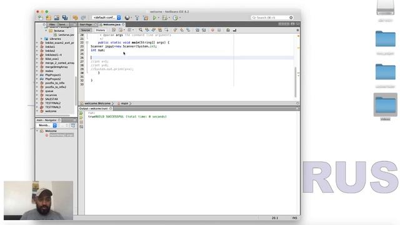Open the Start Page tab
This screenshot has height=225, width=400.
point(86,24)
